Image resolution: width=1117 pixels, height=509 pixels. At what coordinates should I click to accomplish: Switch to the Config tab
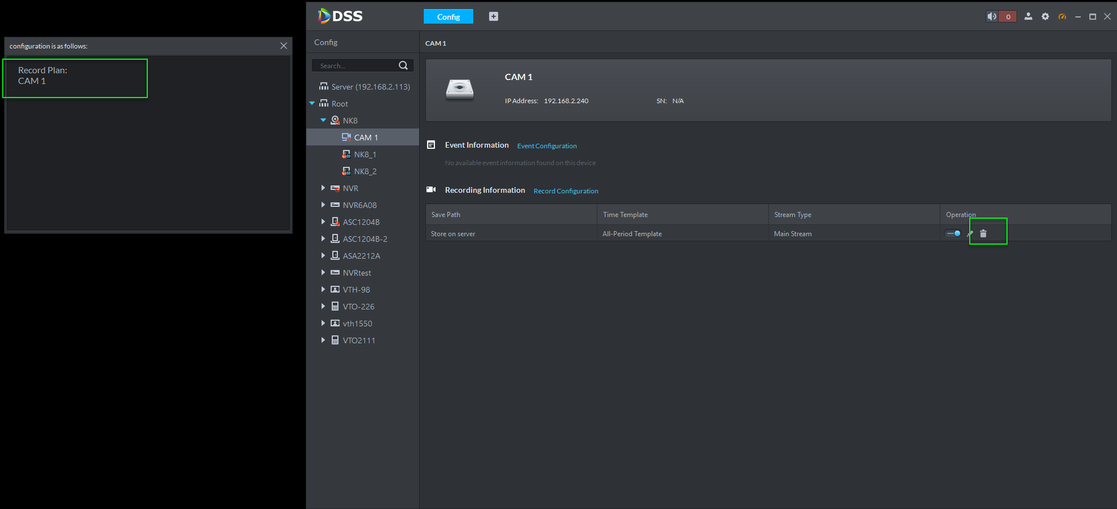448,17
